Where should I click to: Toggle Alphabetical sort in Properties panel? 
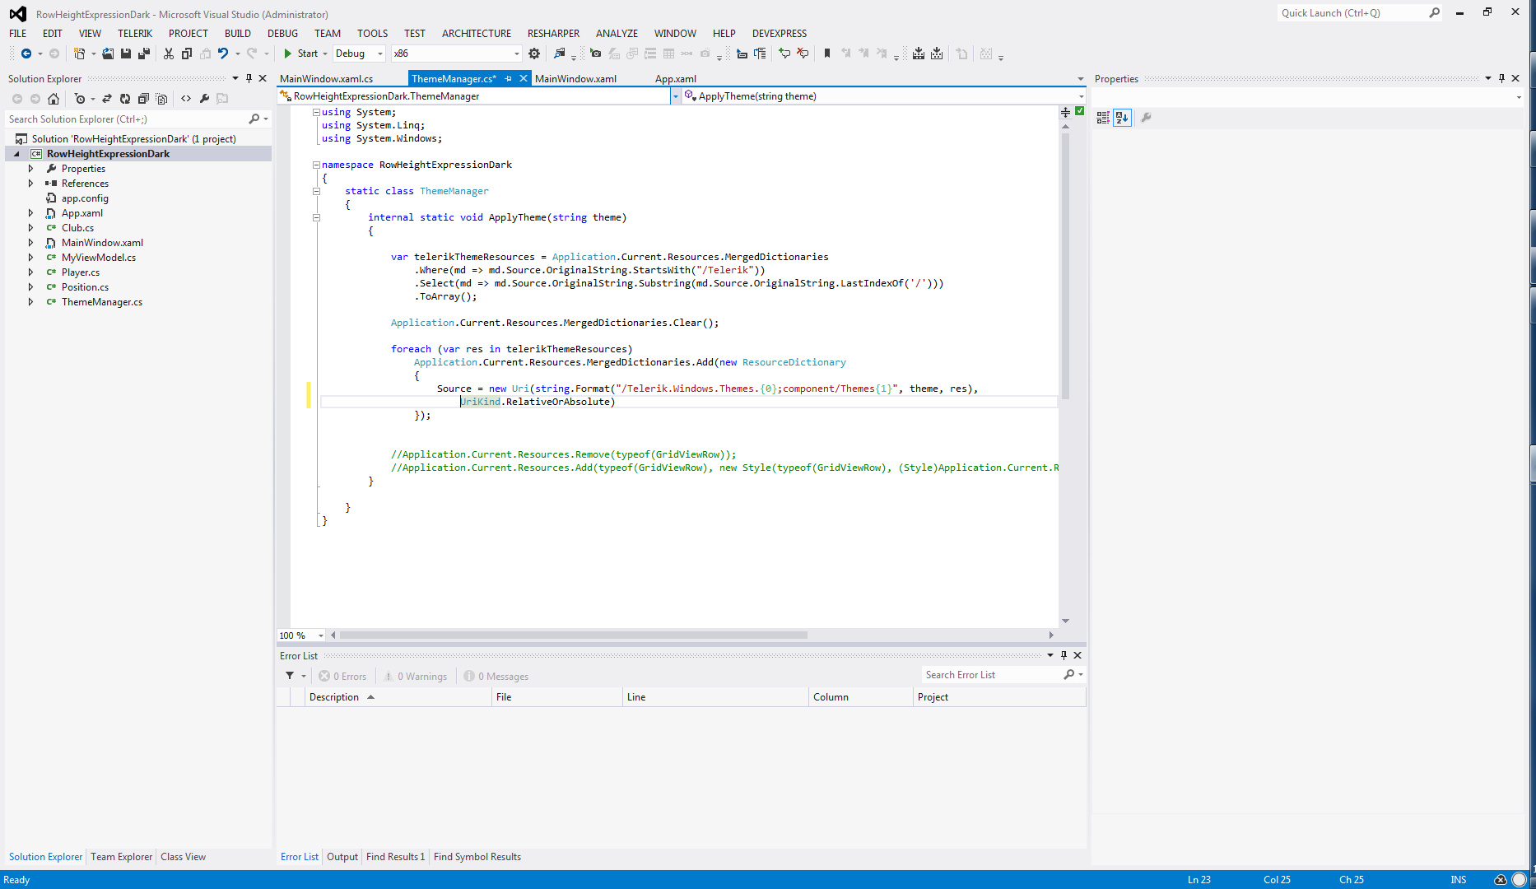coord(1122,118)
